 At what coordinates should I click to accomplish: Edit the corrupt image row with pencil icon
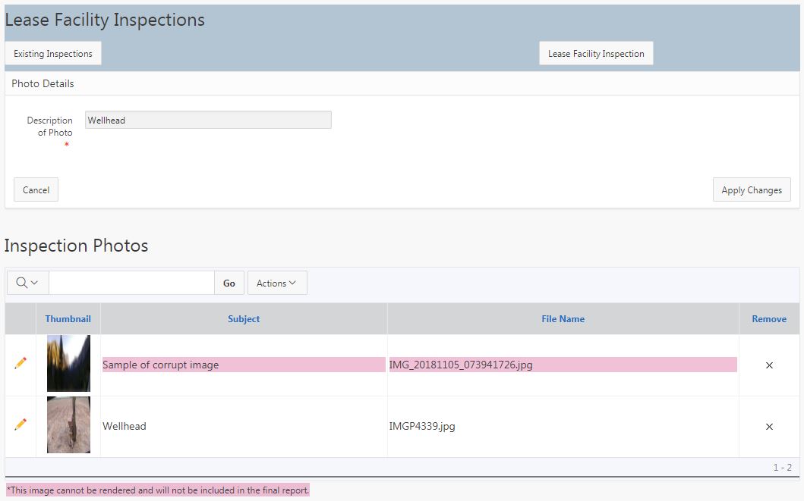point(20,364)
